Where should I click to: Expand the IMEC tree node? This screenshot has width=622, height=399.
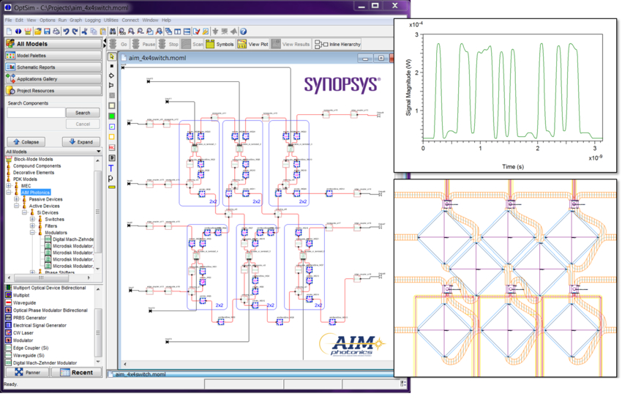tap(8, 186)
